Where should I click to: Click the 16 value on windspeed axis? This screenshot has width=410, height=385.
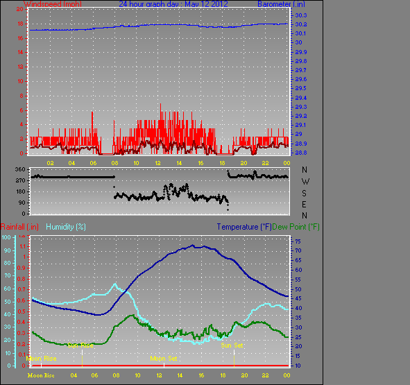[x=20, y=38]
